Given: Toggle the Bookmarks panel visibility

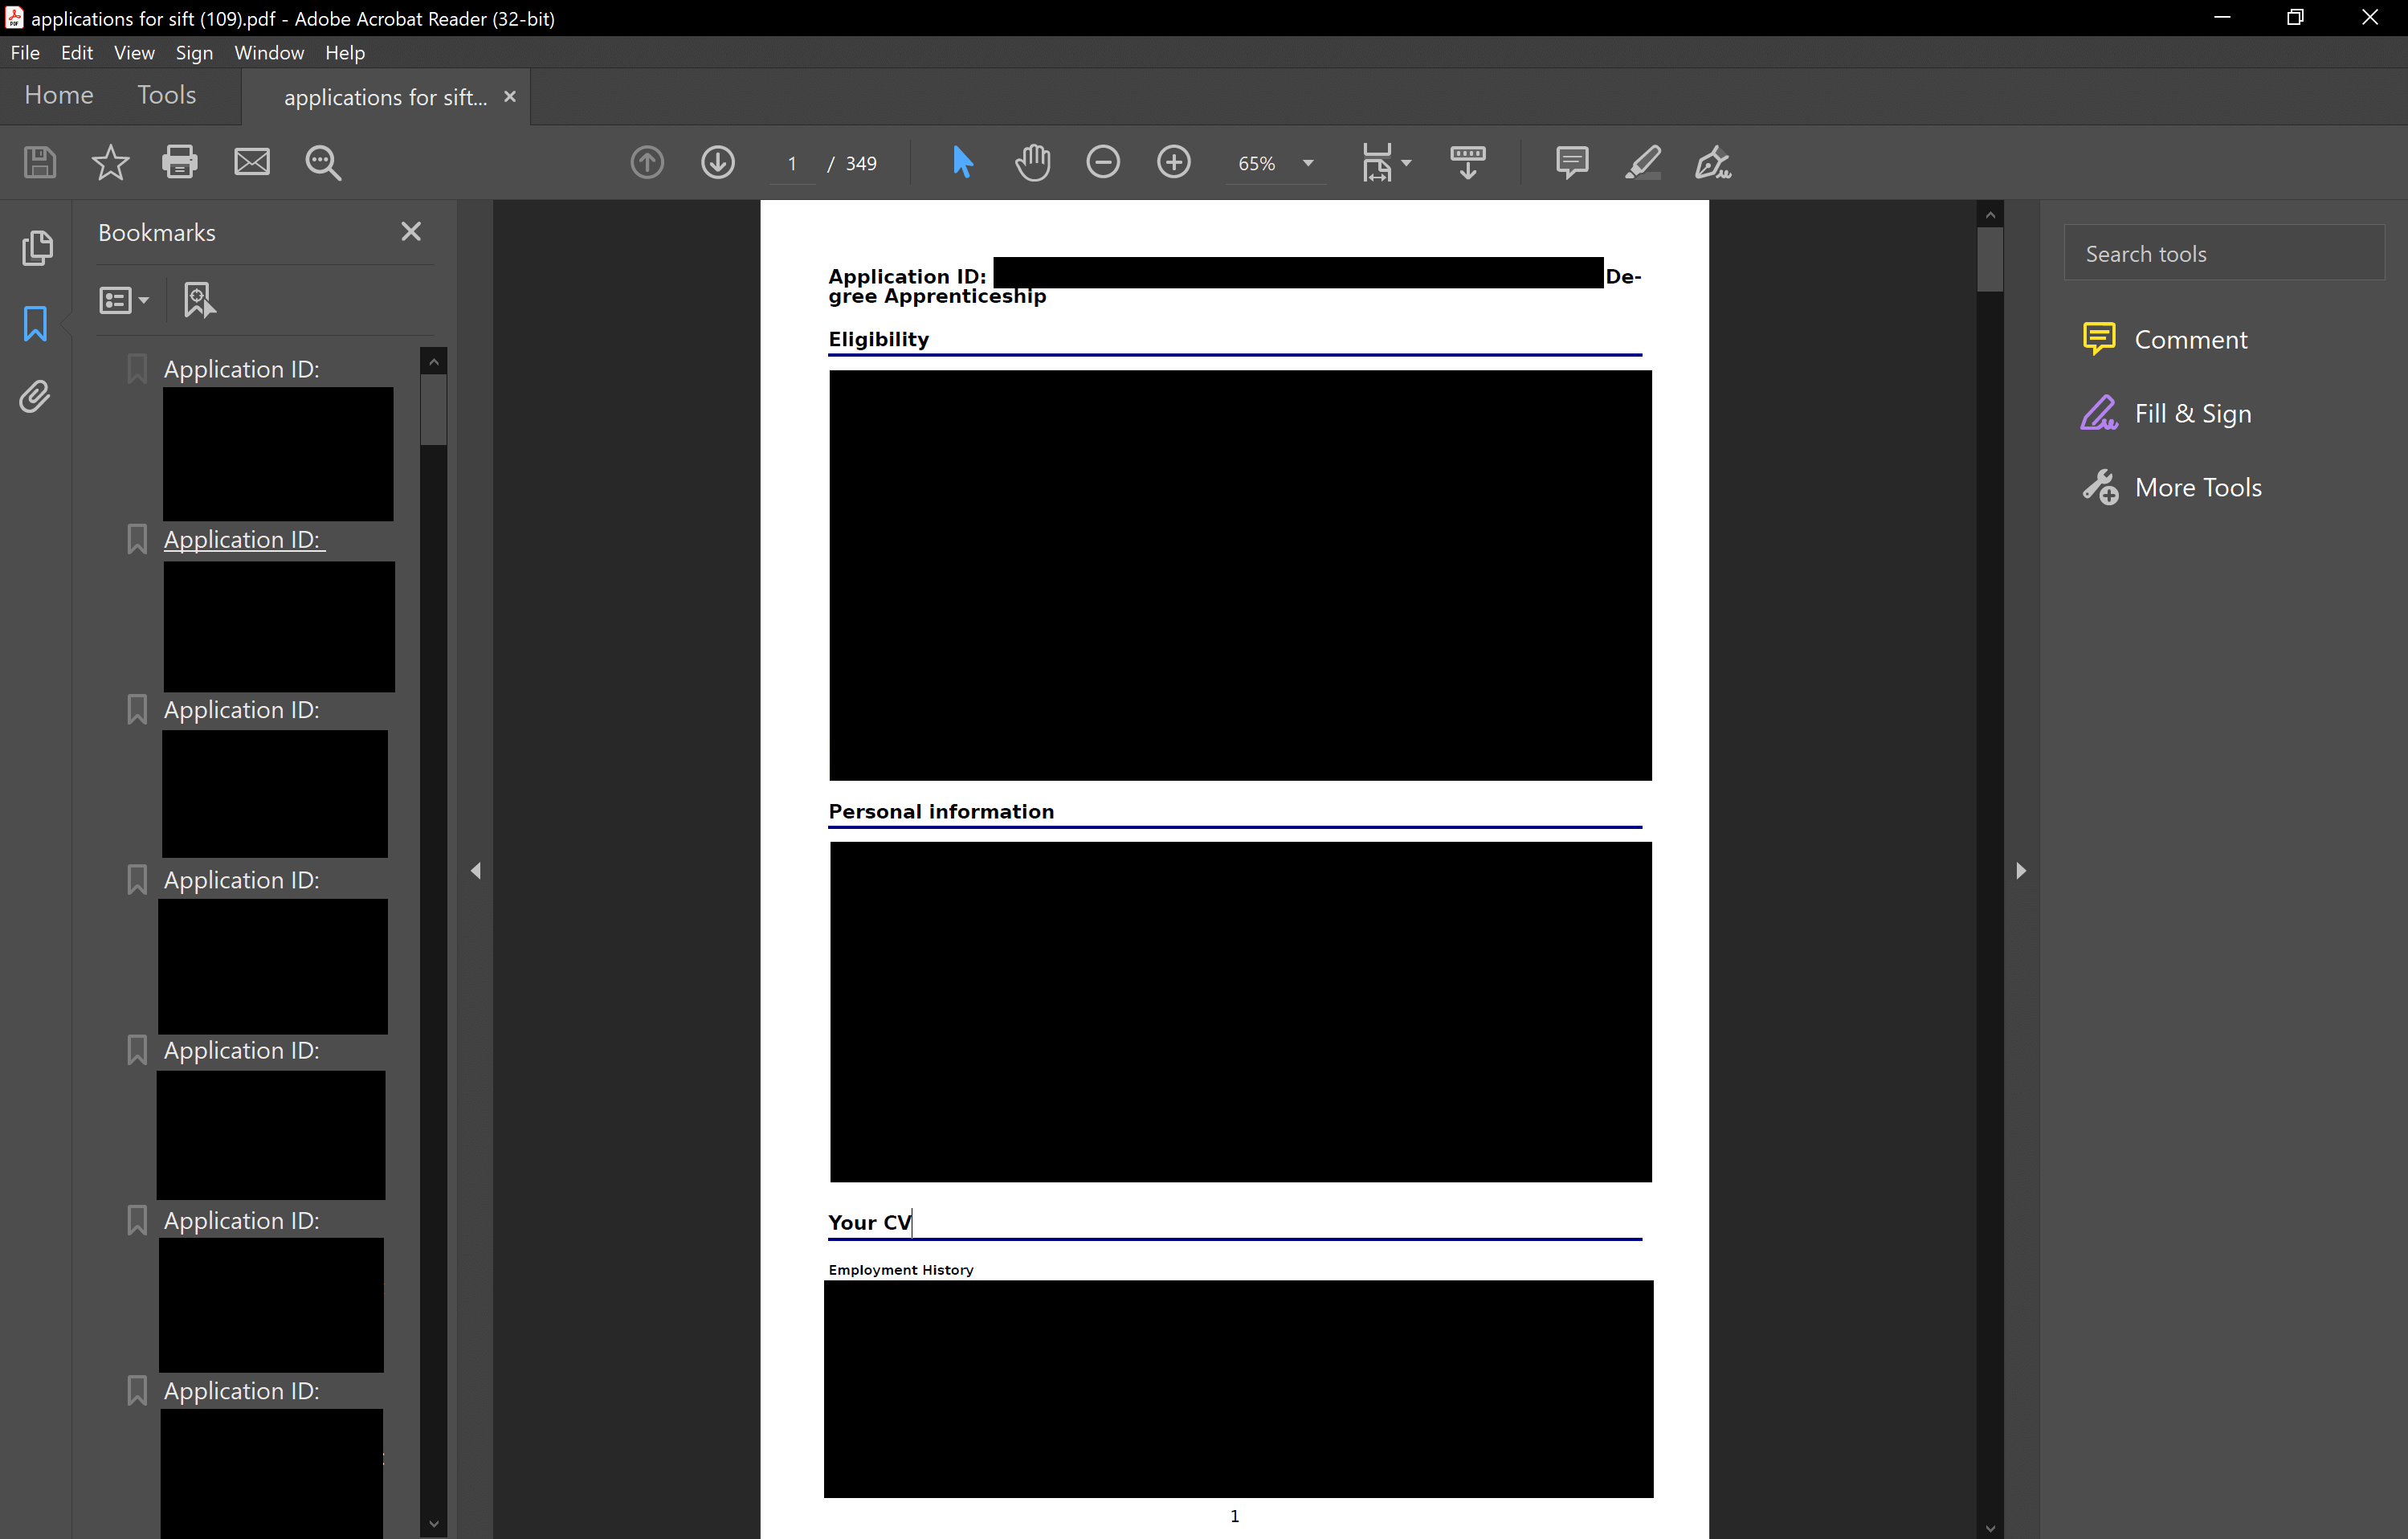Looking at the screenshot, I should click(x=36, y=323).
